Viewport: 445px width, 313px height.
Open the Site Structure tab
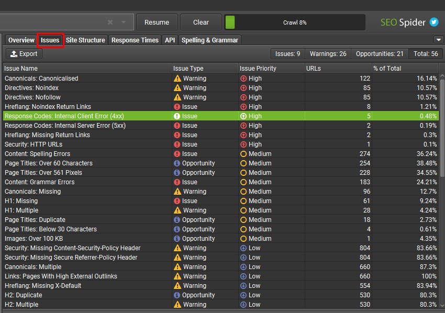pos(85,40)
